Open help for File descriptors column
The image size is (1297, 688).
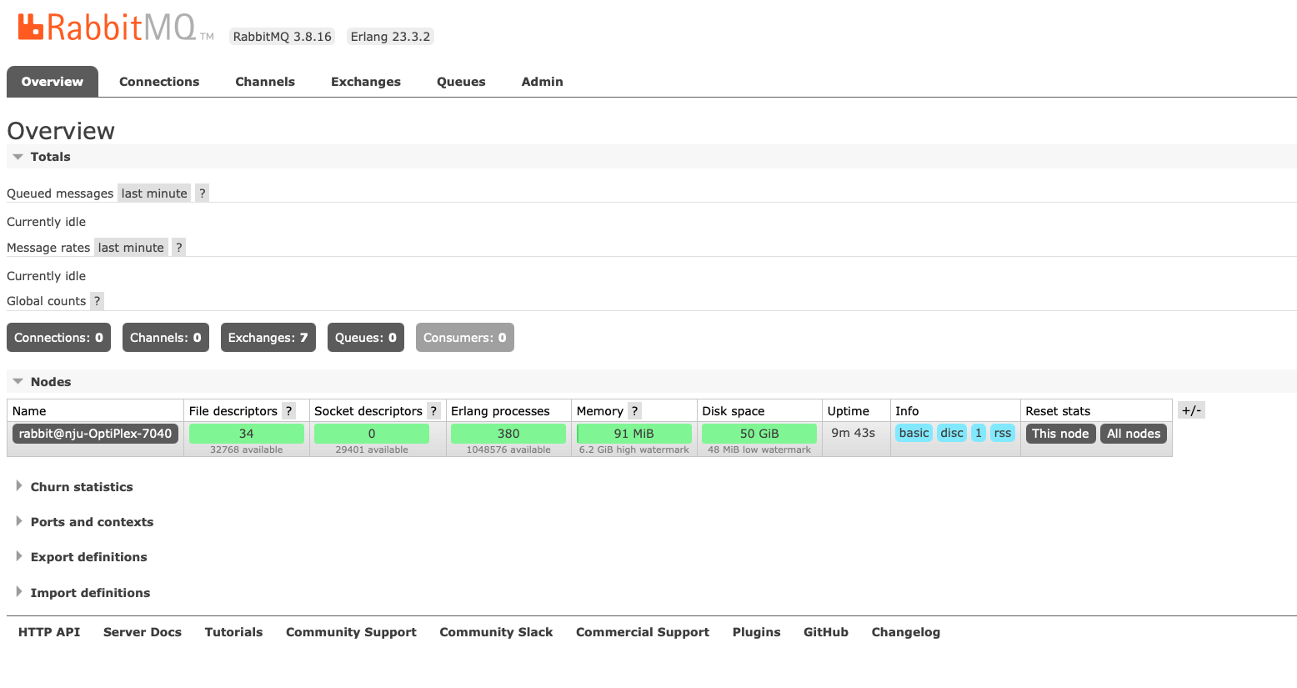(288, 410)
